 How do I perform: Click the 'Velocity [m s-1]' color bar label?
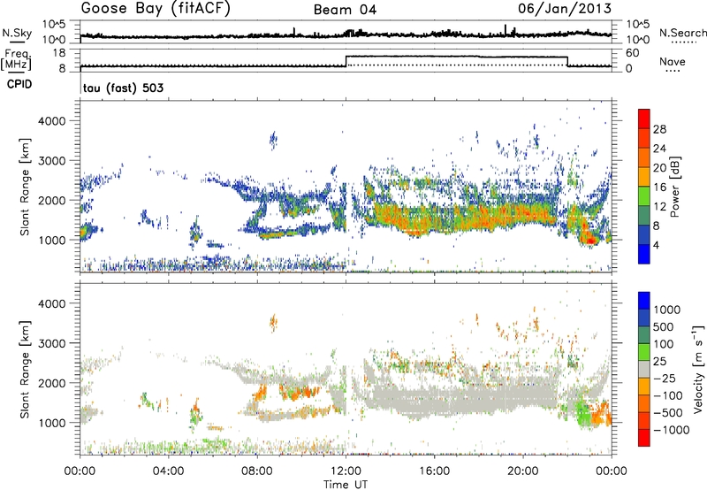[x=698, y=369]
